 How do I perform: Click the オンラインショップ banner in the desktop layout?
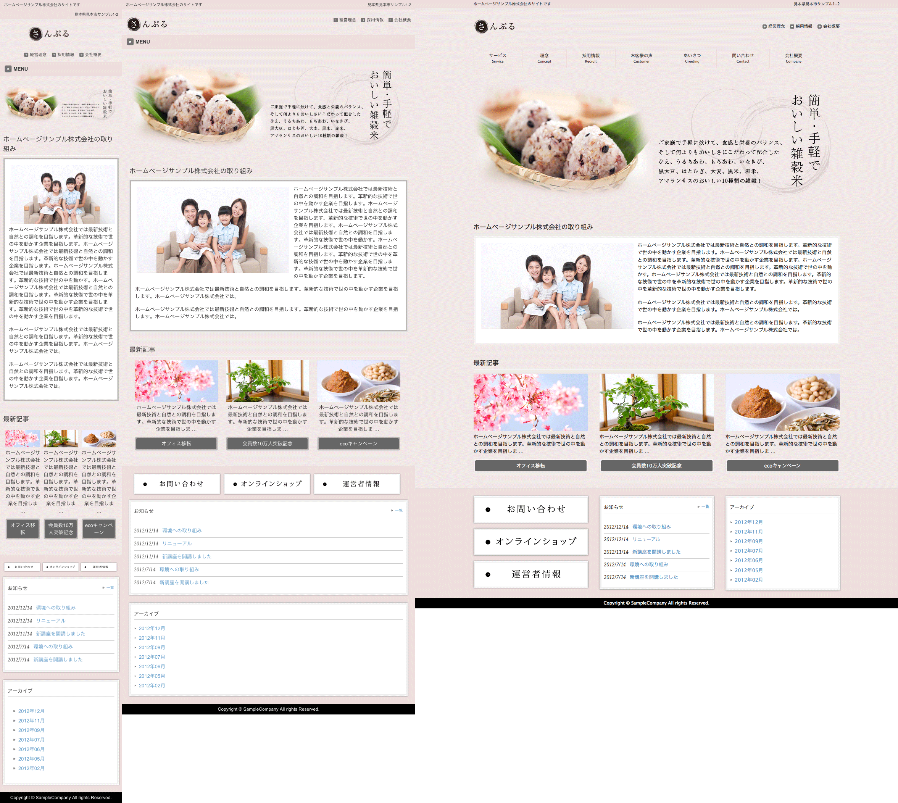click(530, 541)
